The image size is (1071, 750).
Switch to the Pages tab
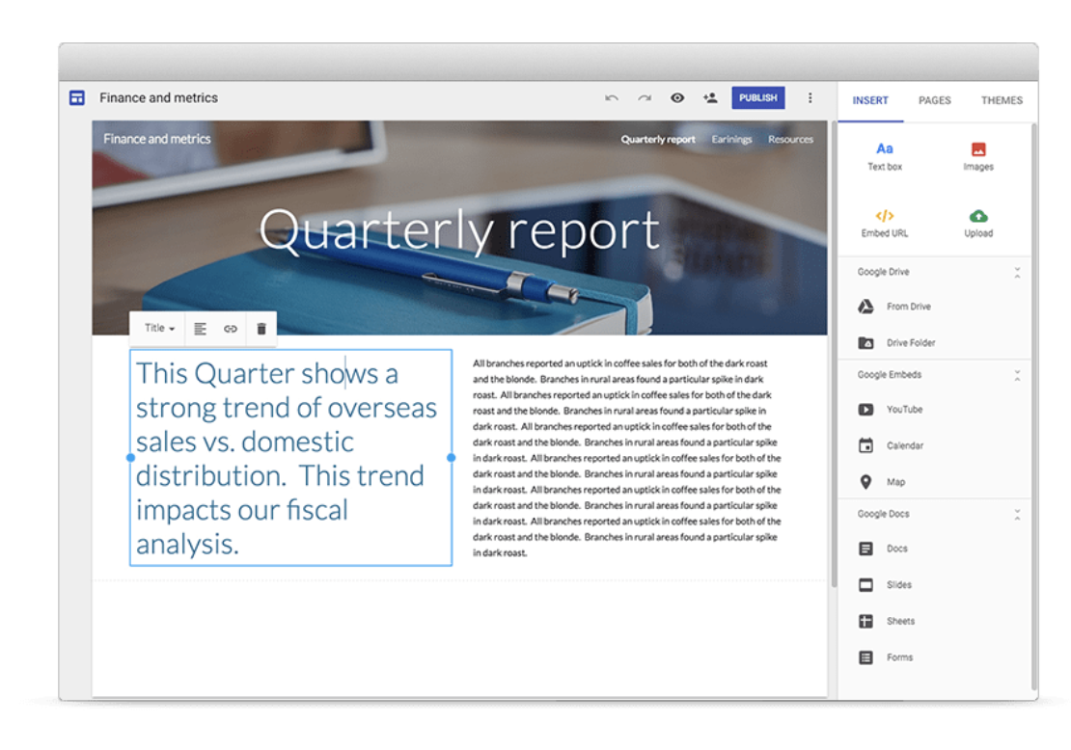[x=934, y=100]
